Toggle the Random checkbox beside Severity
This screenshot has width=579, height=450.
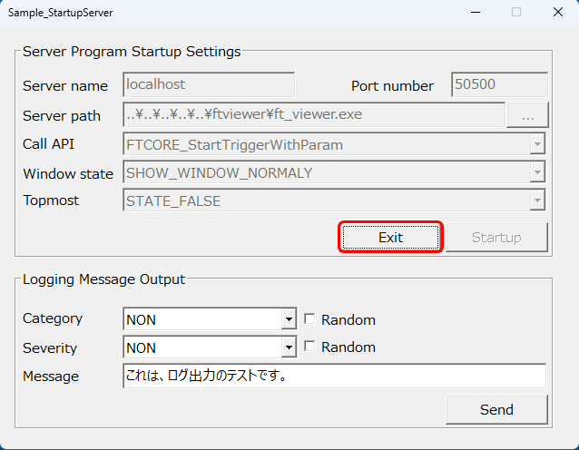(x=310, y=347)
